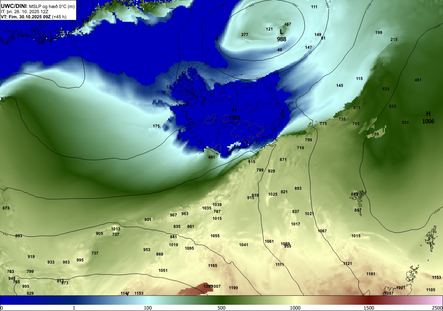Viewport: 443px width, 311px height.
Task: Select the 705 height value
Action: (x=356, y=124)
